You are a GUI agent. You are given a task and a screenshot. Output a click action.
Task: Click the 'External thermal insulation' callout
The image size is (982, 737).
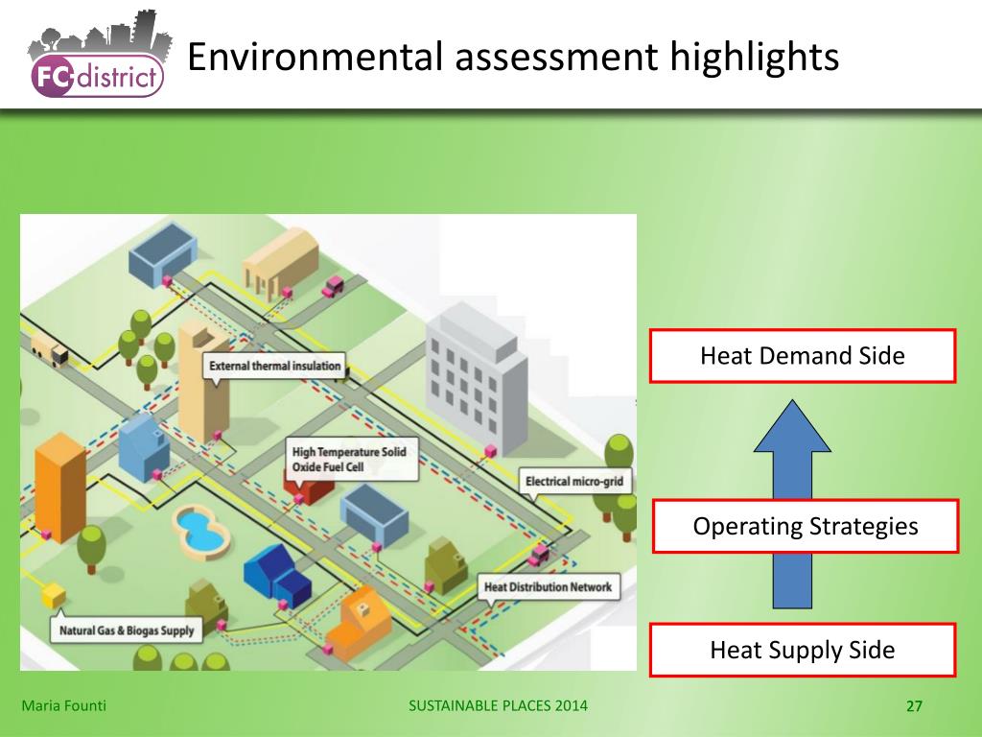click(x=274, y=366)
